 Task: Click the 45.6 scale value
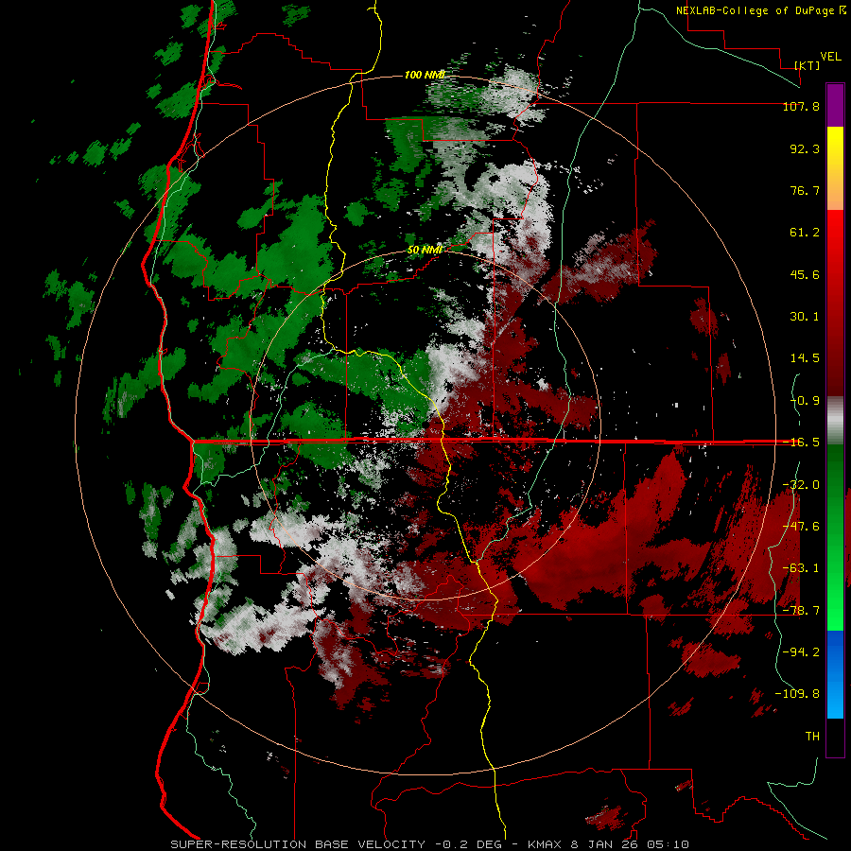click(x=805, y=274)
